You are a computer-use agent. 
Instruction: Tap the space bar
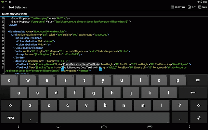tap(105, 118)
